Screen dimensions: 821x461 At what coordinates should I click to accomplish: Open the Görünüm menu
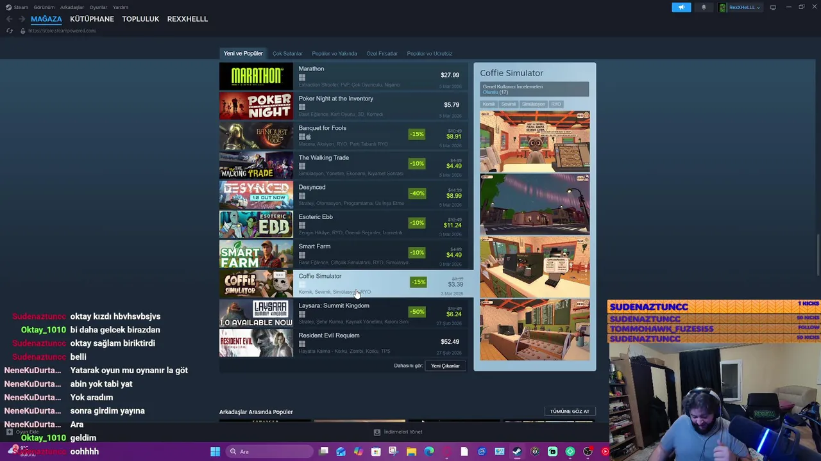coord(44,7)
